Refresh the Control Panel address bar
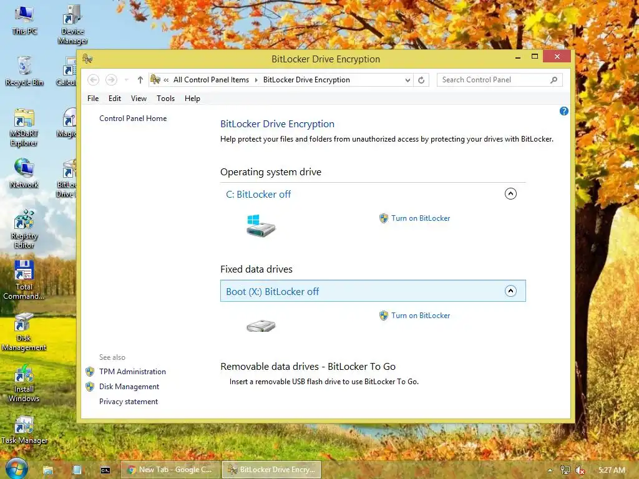This screenshot has height=479, width=639. pyautogui.click(x=421, y=80)
